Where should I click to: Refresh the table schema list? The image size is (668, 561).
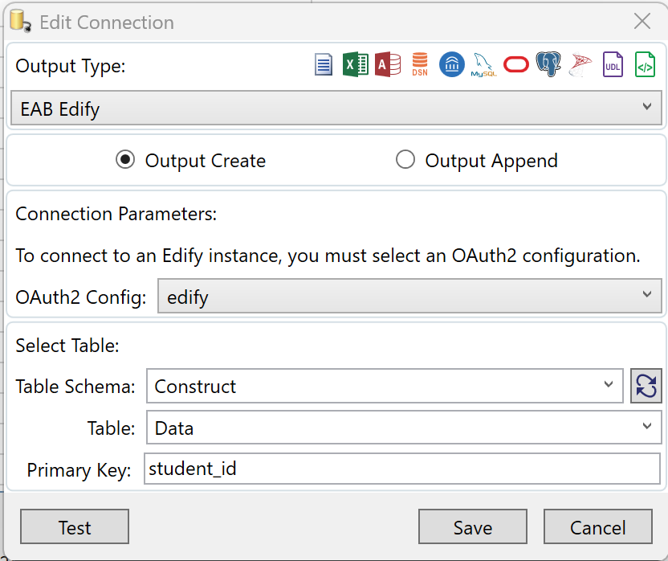click(x=646, y=386)
